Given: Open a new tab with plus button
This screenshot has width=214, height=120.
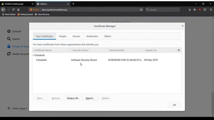Looking at the screenshot, I should (73, 4).
